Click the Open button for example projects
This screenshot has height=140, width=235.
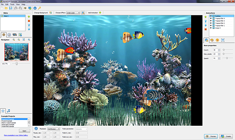[24, 131]
